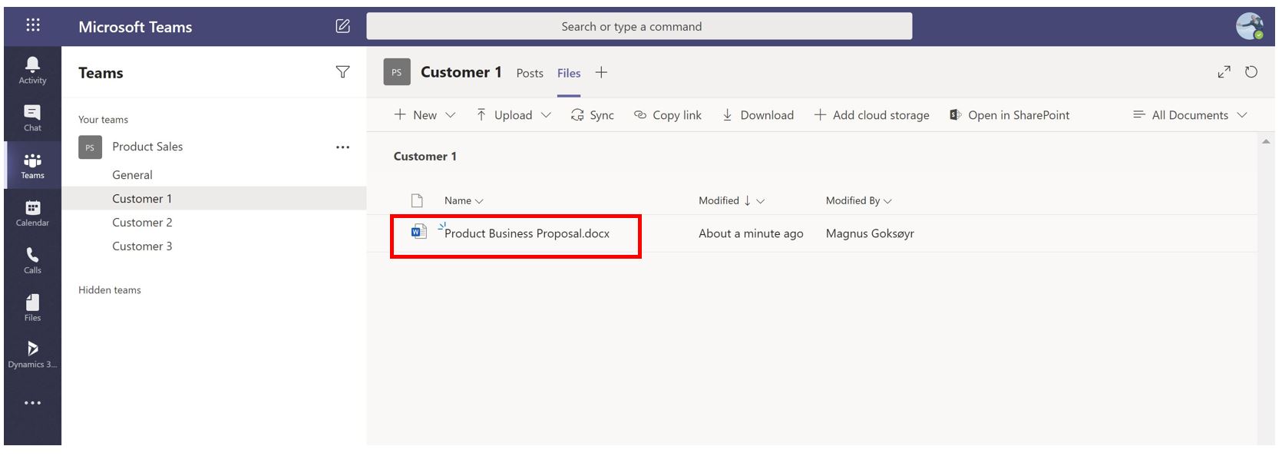
Task: Click the search or command box
Action: coord(639,26)
